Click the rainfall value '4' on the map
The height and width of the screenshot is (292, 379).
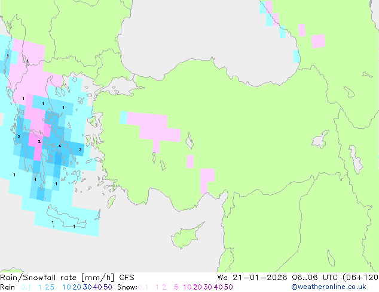tap(60, 146)
